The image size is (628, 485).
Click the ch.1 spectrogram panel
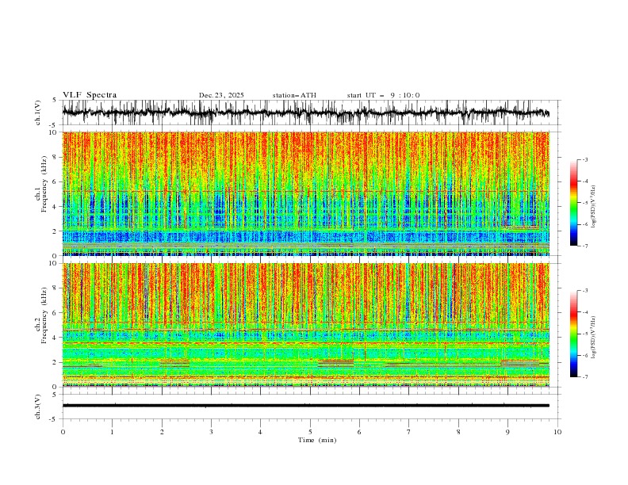point(306,193)
